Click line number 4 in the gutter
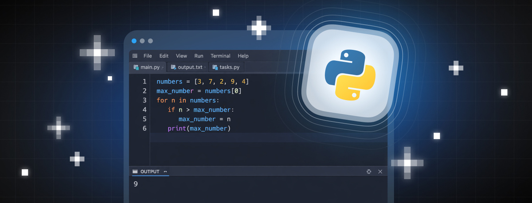 coord(145,109)
